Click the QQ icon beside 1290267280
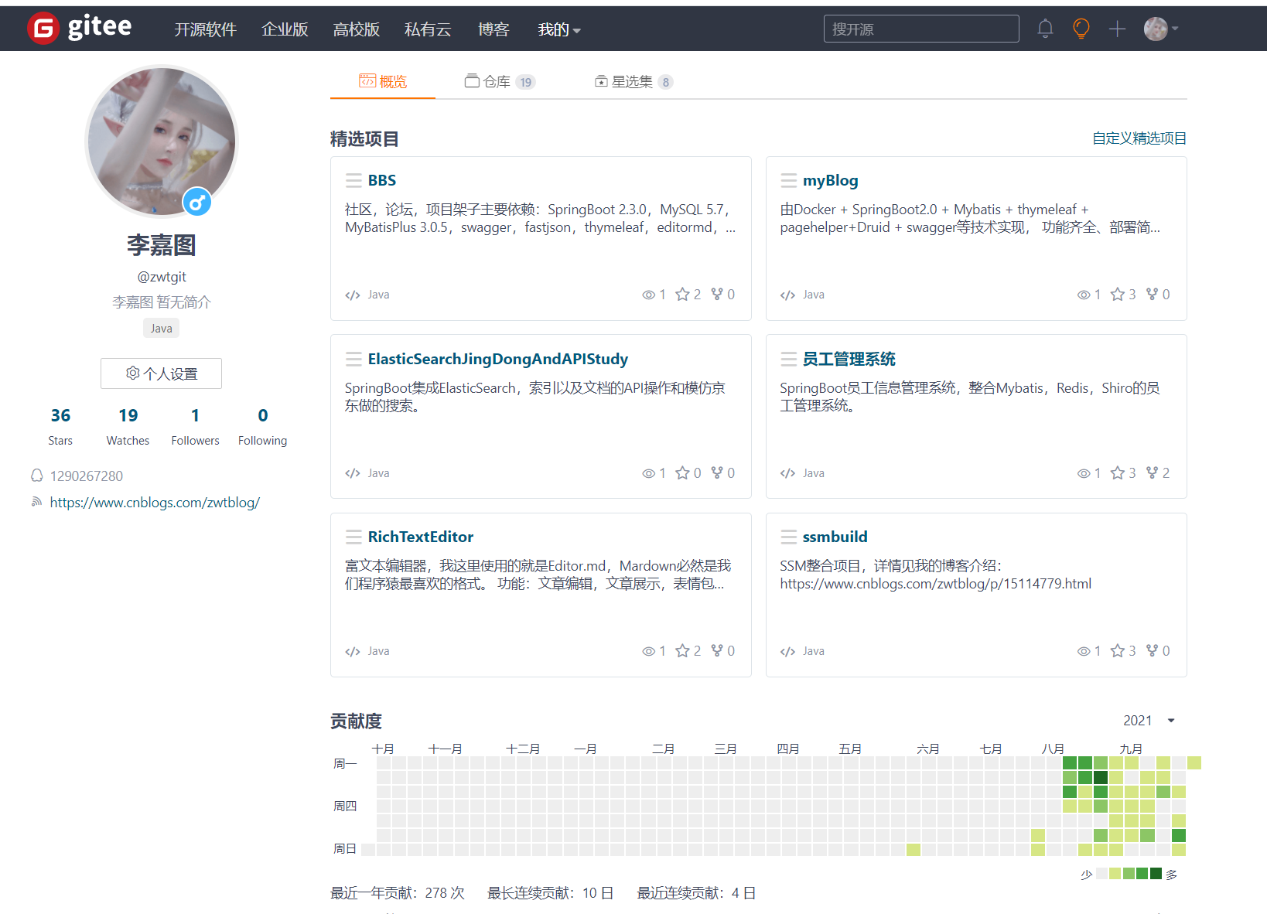Image resolution: width=1267 pixels, height=914 pixels. [36, 476]
